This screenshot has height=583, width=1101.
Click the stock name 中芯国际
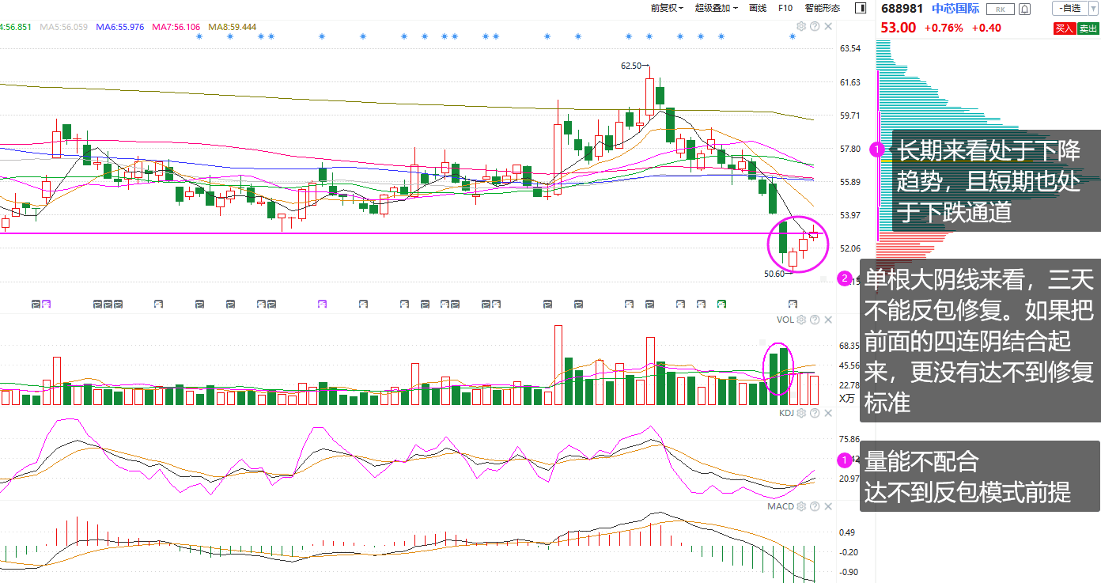(x=955, y=9)
